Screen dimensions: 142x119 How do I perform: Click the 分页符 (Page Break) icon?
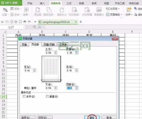[x=108, y=9]
